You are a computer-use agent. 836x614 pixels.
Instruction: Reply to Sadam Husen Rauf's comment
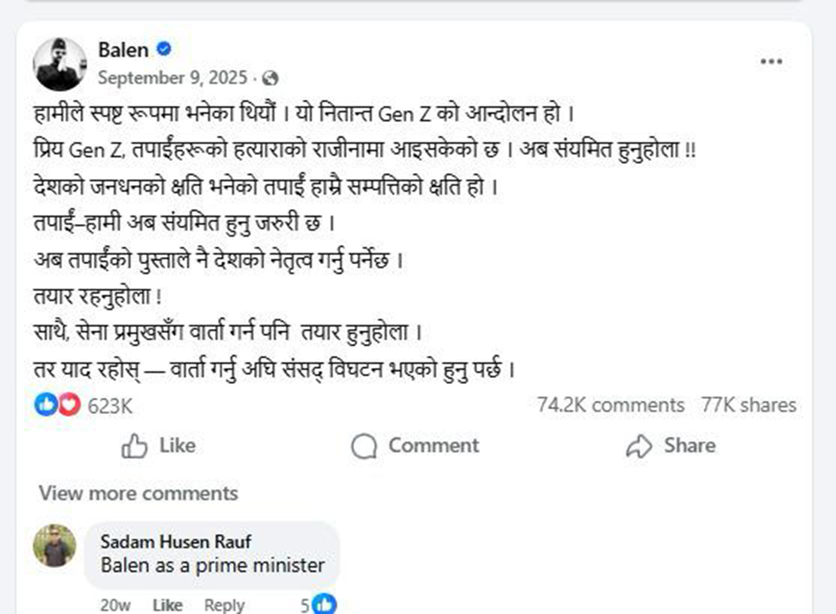[x=224, y=605]
